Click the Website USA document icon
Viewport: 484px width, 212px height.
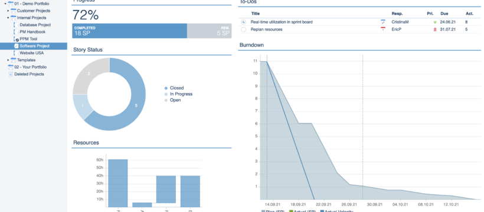click(x=16, y=53)
